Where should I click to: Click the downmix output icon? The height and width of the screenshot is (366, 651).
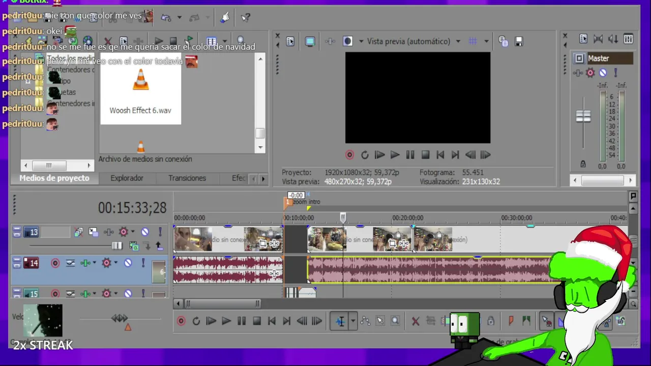click(x=598, y=39)
